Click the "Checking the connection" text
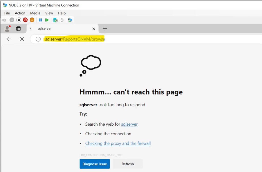The height and width of the screenshot is (172, 262). pyautogui.click(x=108, y=134)
